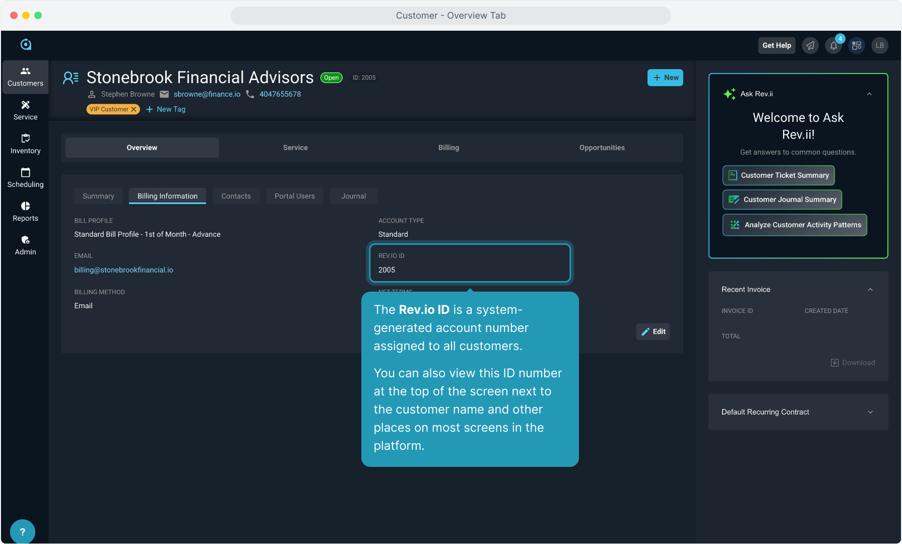Viewport: 902px width, 544px height.
Task: Open Admin from the sidebar
Action: (25, 245)
